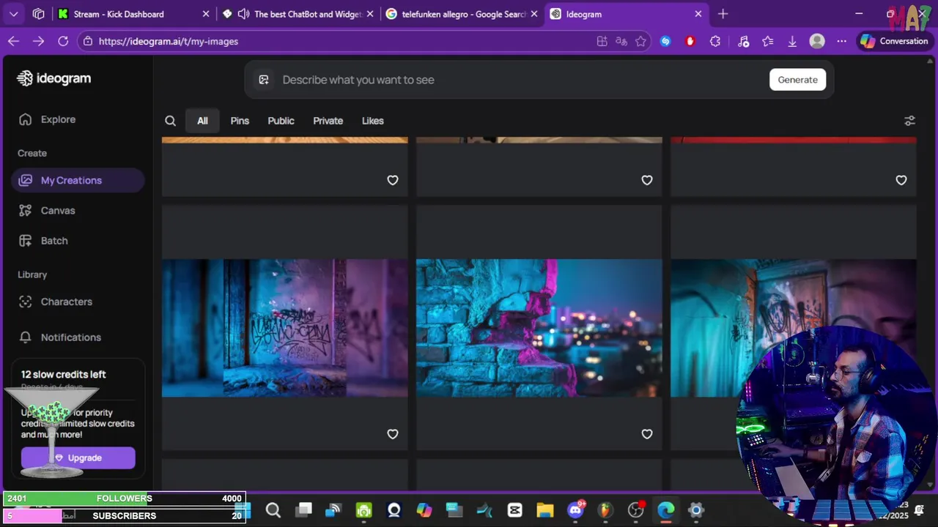This screenshot has height=527, width=938.
Task: Open browser Settings and more menu
Action: (841, 42)
